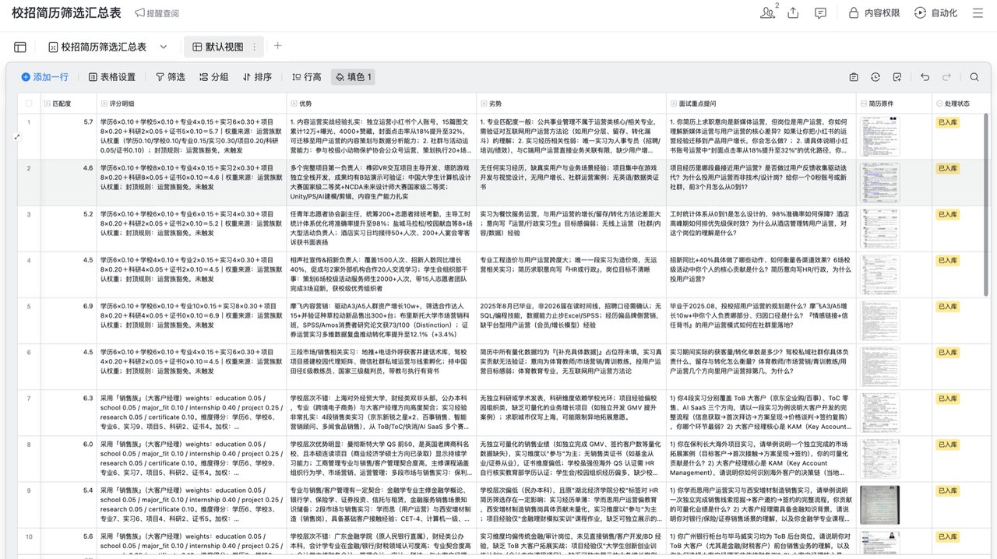The width and height of the screenshot is (997, 559).
Task: Expand row 1 with the expand arrow icon
Action: [17, 136]
